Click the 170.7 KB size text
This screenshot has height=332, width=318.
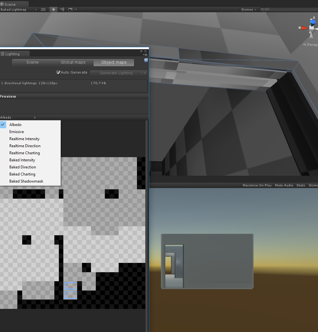pos(98,83)
